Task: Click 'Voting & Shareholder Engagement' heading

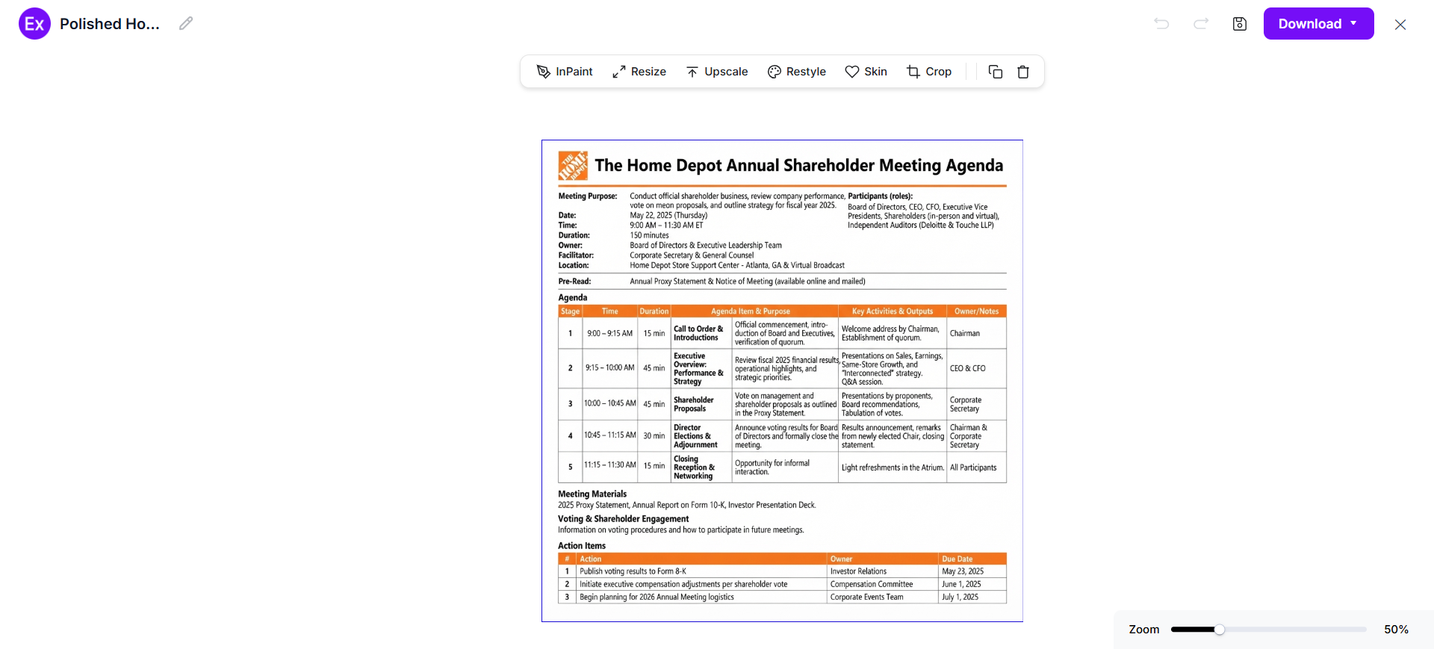Action: (x=624, y=519)
